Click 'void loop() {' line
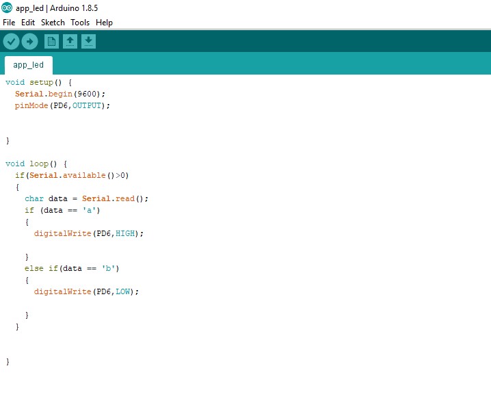The width and height of the screenshot is (491, 418). pyautogui.click(x=36, y=164)
